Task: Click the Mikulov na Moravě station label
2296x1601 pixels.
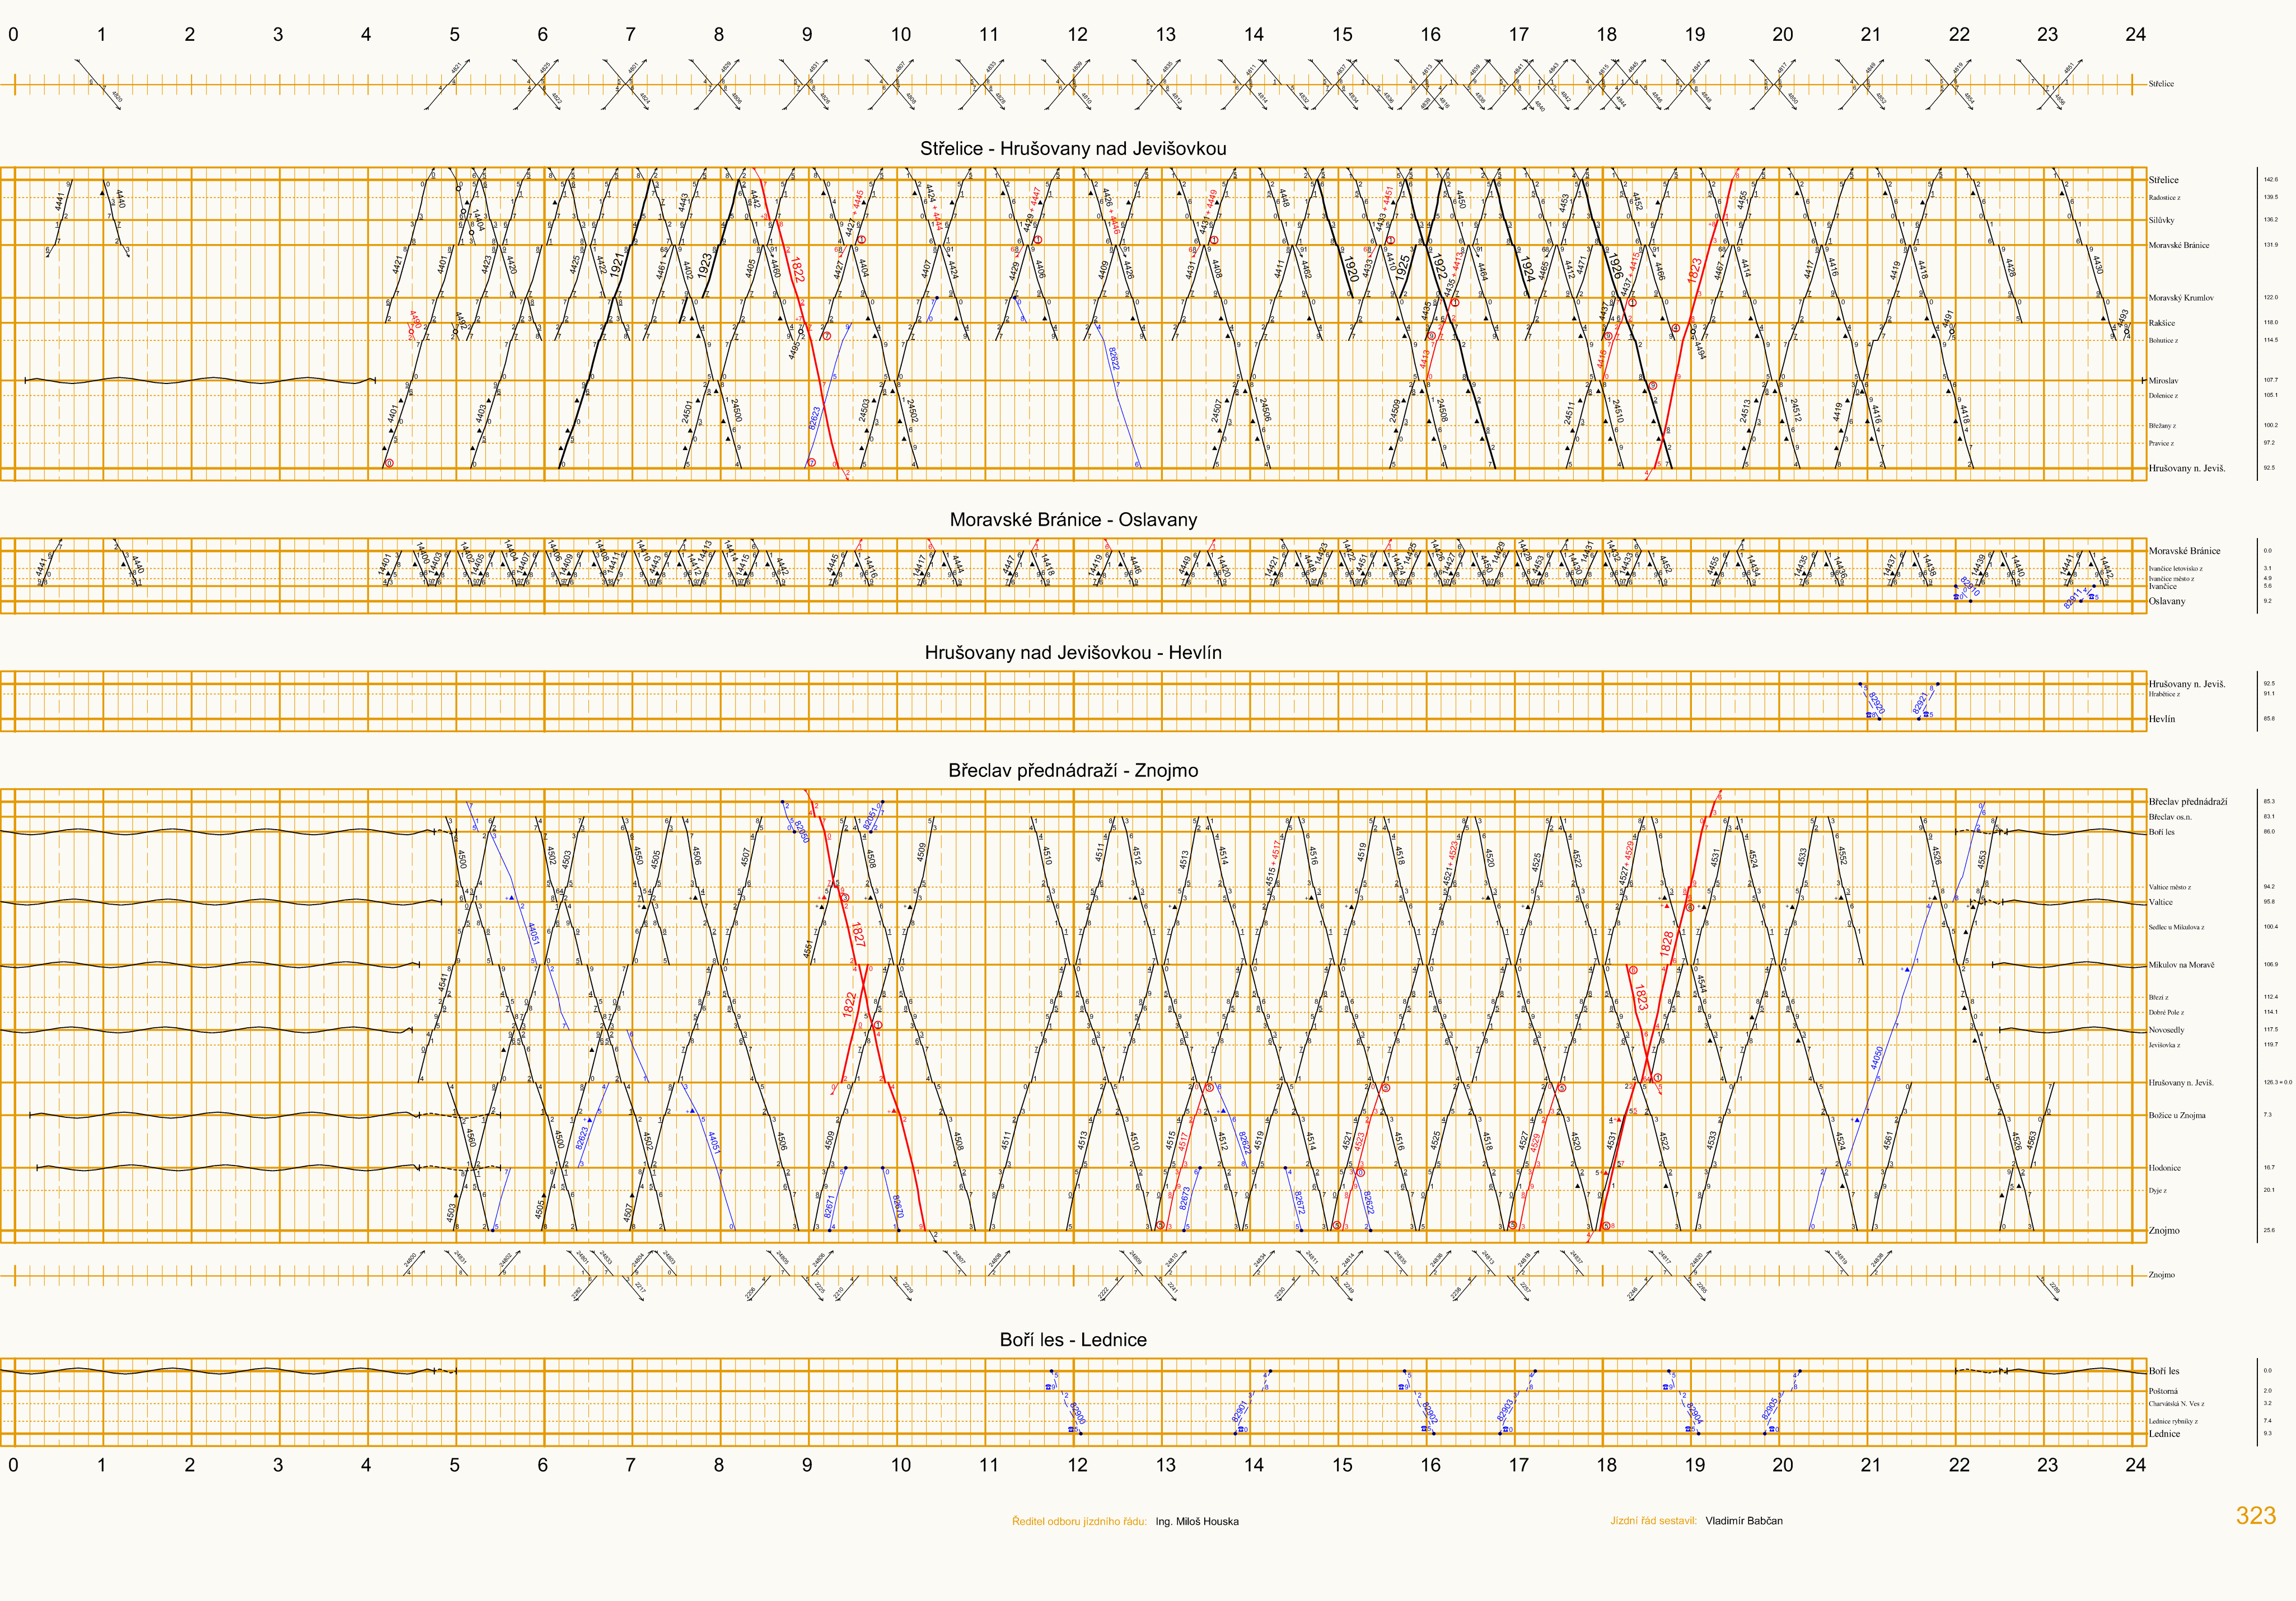Action: coord(2181,965)
